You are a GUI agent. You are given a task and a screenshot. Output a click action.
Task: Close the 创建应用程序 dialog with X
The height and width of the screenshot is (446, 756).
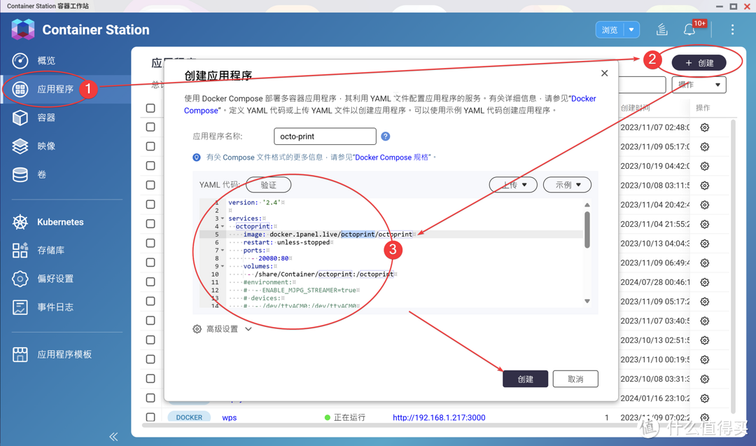pos(605,74)
